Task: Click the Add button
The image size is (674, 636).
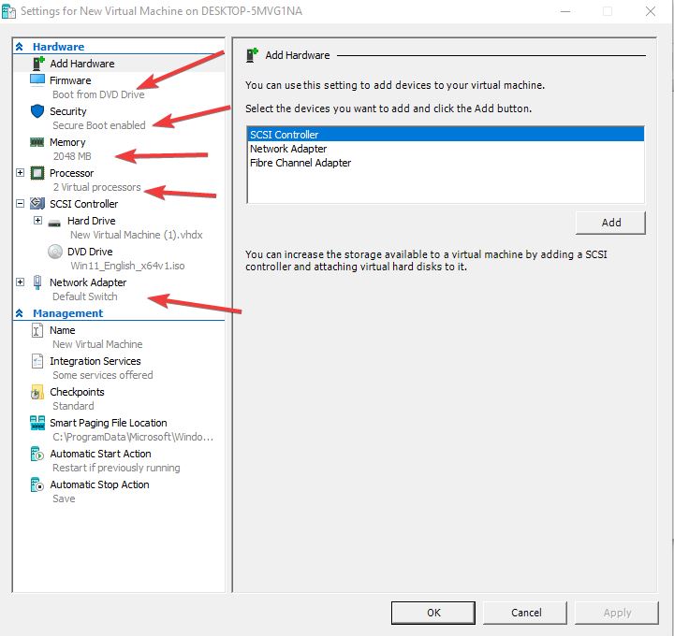Action: pos(610,223)
